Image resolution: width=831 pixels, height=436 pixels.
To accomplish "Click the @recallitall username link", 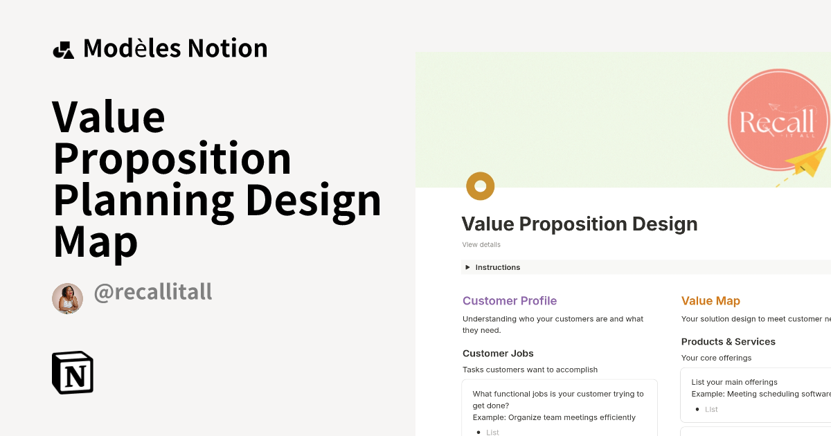I will point(153,291).
